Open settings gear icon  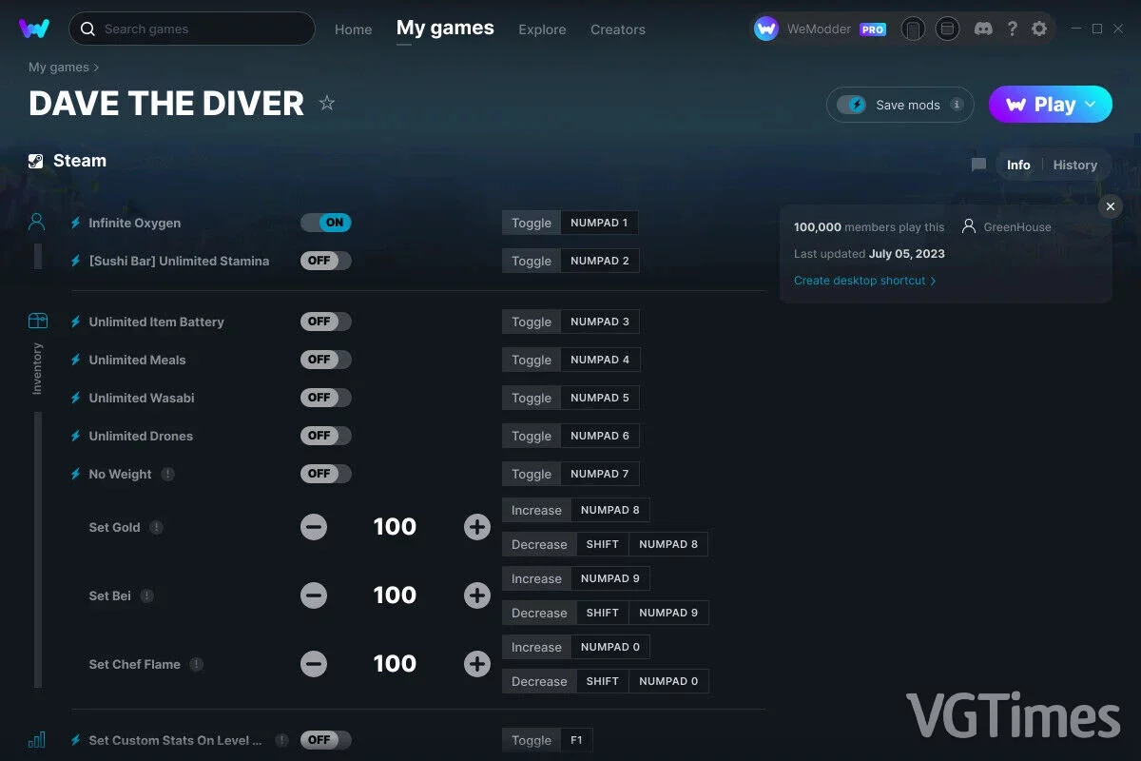[1039, 29]
